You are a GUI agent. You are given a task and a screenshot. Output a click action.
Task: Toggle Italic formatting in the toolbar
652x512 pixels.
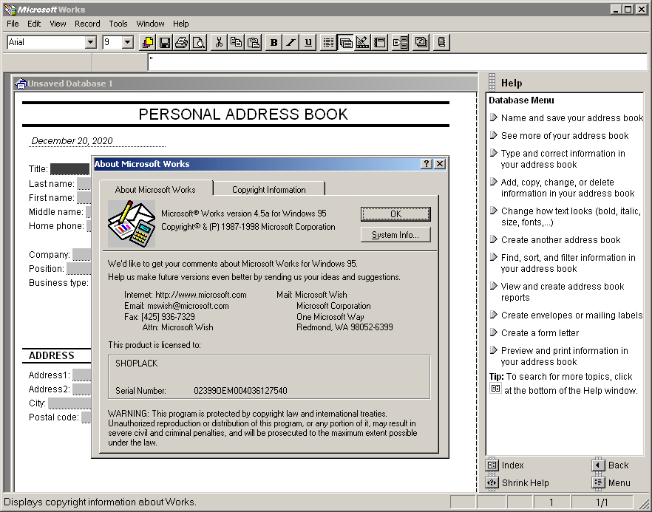(x=291, y=42)
